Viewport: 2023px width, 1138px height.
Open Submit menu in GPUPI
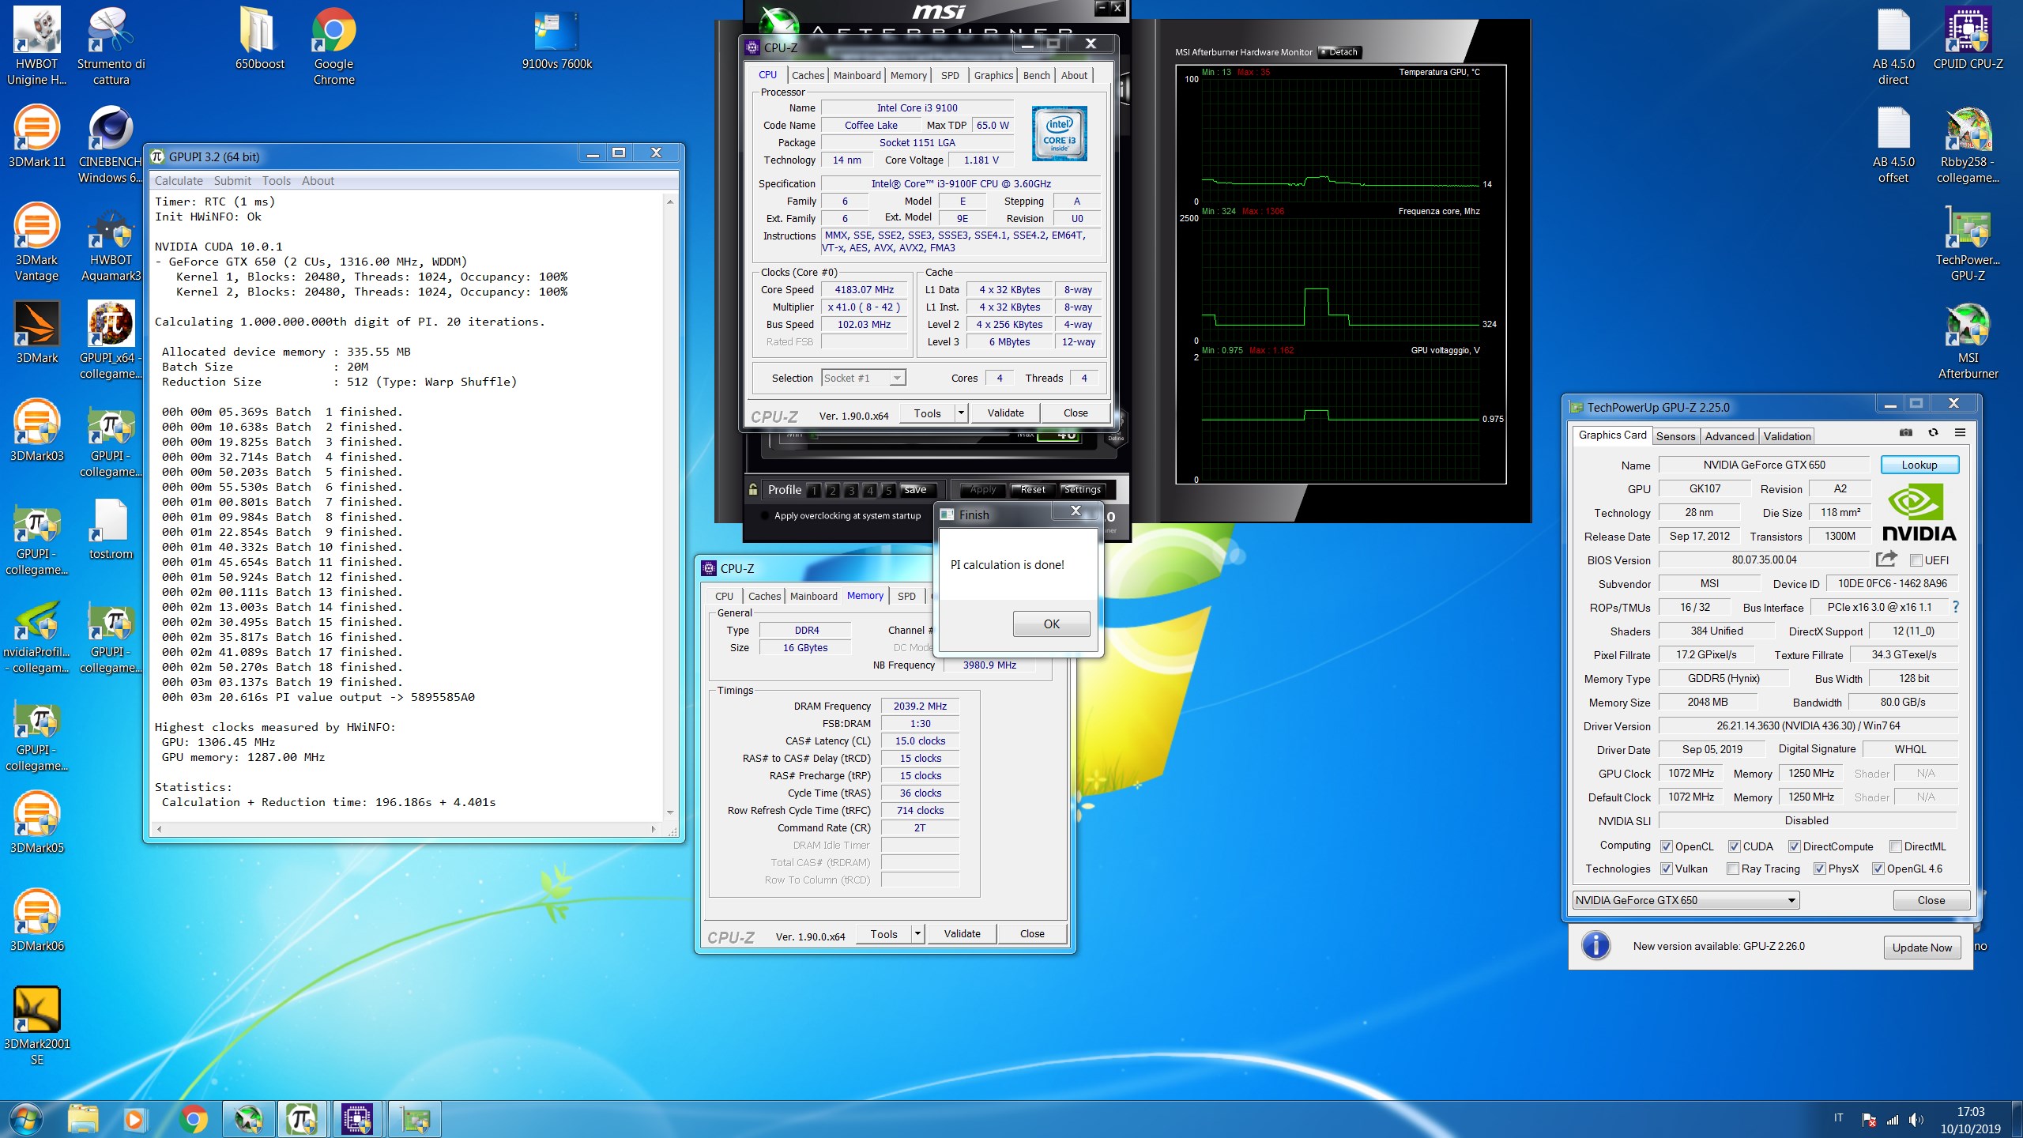pos(232,181)
